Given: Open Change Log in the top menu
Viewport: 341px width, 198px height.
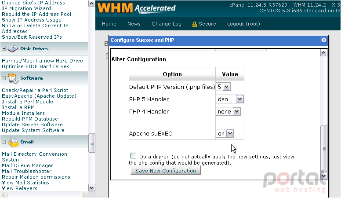Looking at the screenshot, I should click(167, 24).
